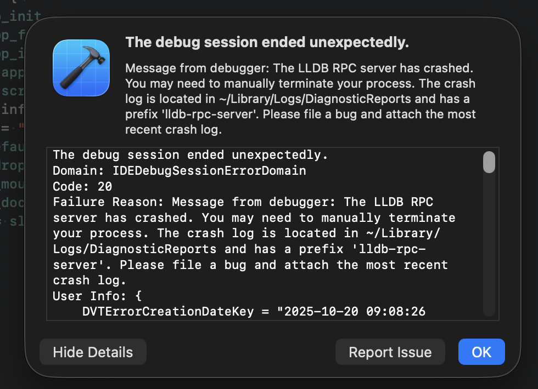Screen dimensions: 538x389
Task: Click the Xcode hammer app icon
Action: point(81,68)
